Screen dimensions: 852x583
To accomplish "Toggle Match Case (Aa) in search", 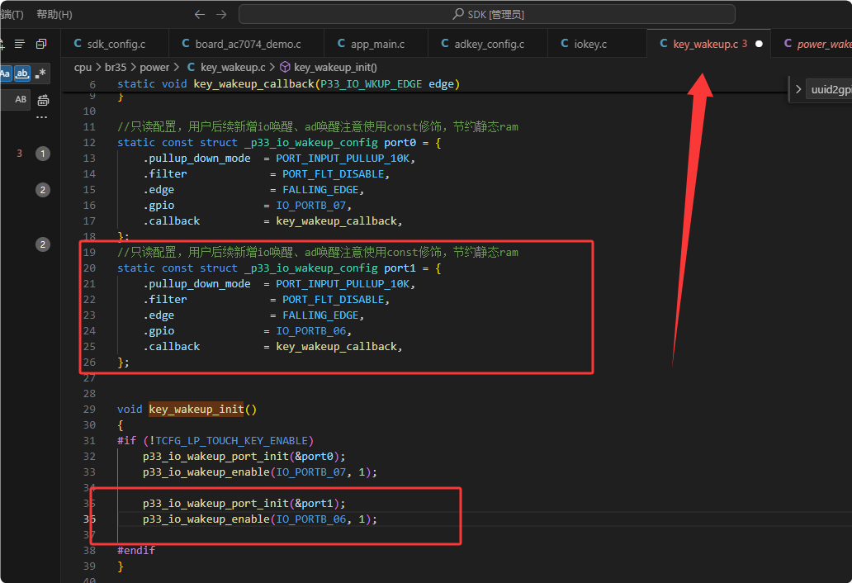I will click(6, 73).
